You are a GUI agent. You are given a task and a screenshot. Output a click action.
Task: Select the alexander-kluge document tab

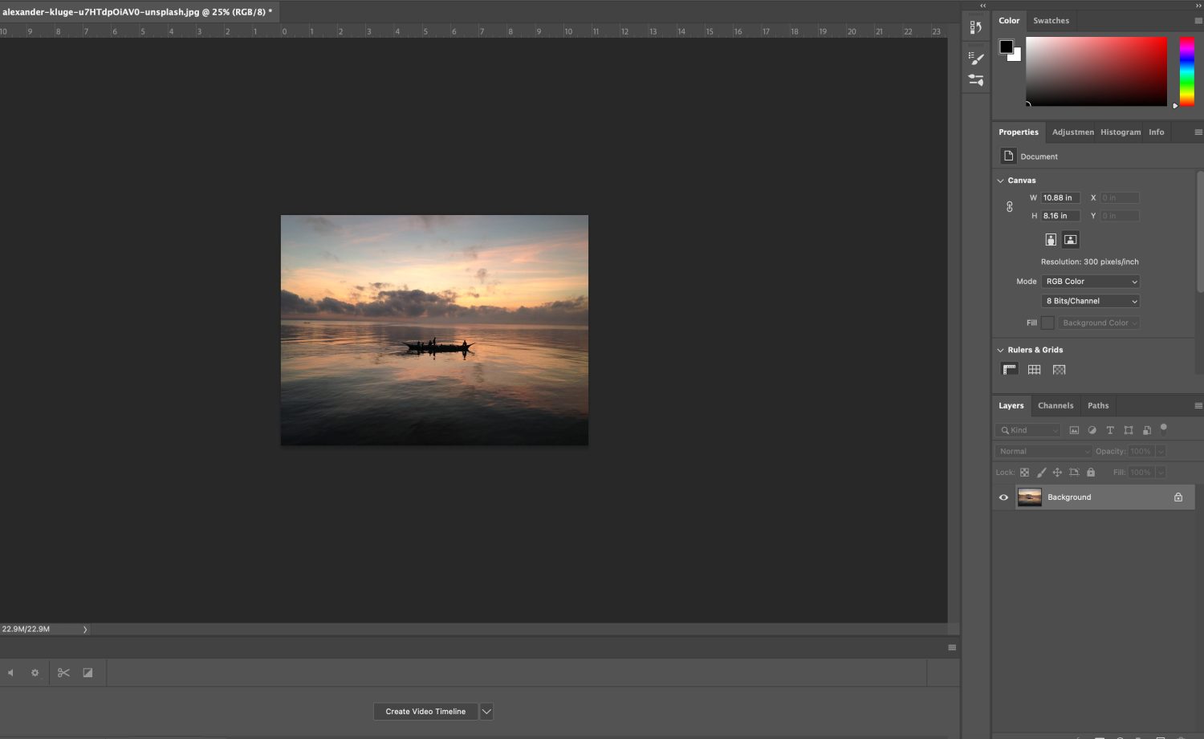[x=137, y=12]
